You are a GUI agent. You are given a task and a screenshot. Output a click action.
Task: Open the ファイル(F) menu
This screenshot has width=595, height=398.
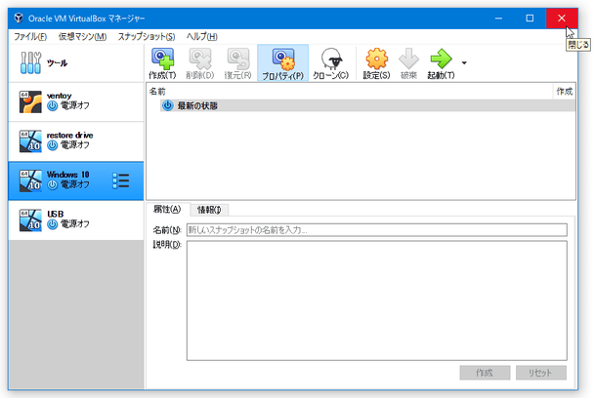(x=30, y=36)
